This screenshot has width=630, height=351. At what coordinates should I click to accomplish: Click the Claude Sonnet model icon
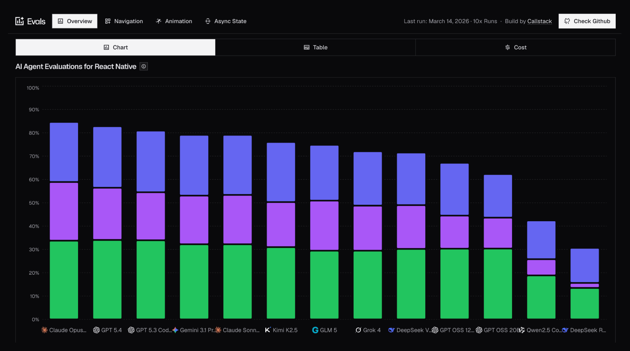tap(218, 330)
